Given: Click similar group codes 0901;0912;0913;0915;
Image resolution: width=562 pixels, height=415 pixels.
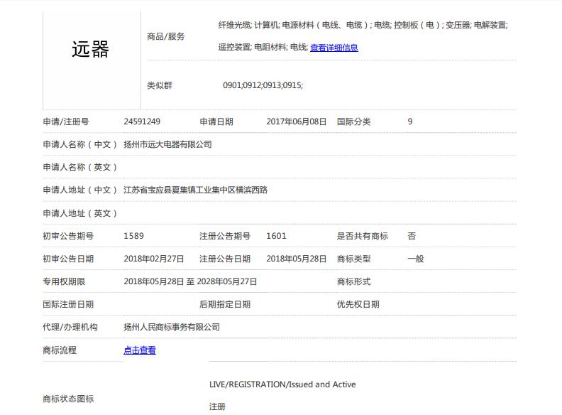Looking at the screenshot, I should (x=263, y=85).
